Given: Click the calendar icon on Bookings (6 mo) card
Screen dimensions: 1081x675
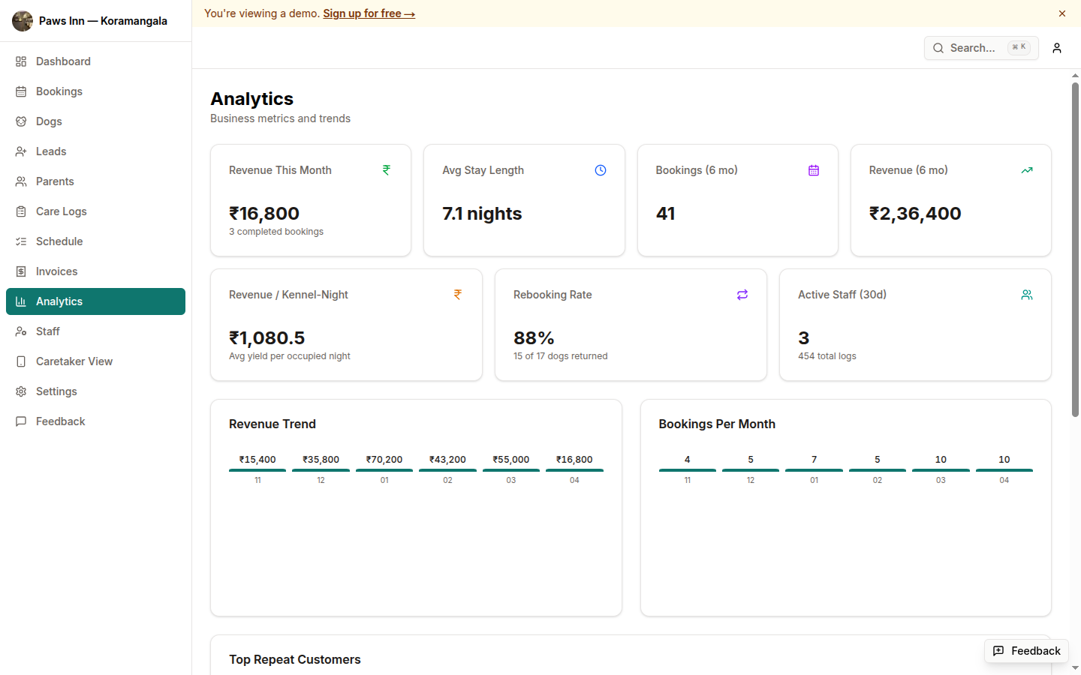Looking at the screenshot, I should (x=814, y=170).
